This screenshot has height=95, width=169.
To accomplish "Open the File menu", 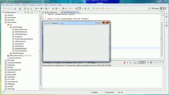I will pyautogui.click(x=3, y=5).
